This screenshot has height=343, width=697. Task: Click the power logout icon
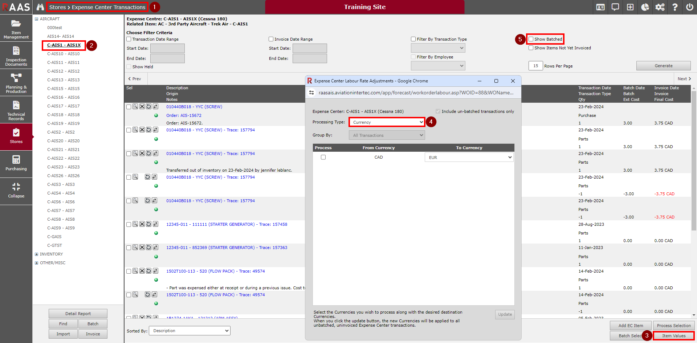(x=689, y=7)
